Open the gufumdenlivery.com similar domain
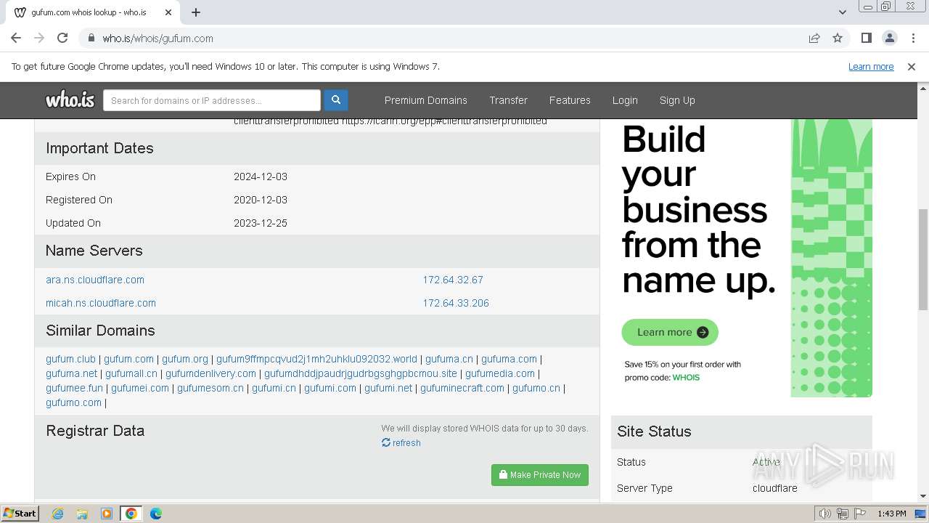The image size is (929, 523). 210,373
